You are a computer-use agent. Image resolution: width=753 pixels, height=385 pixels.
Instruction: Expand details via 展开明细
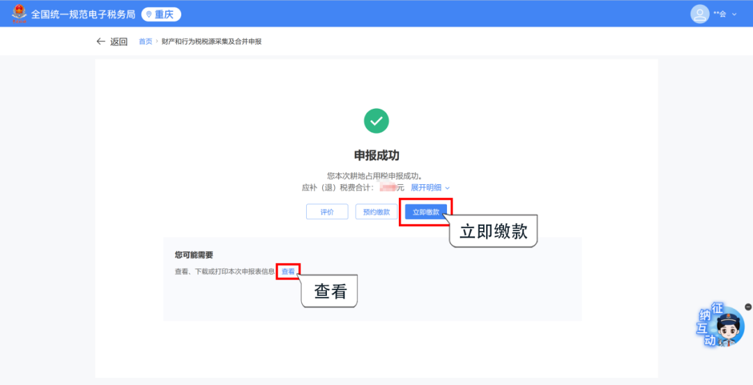(426, 188)
